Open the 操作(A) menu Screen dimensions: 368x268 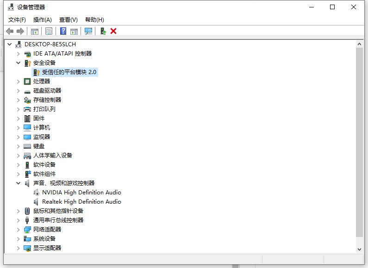click(x=42, y=20)
